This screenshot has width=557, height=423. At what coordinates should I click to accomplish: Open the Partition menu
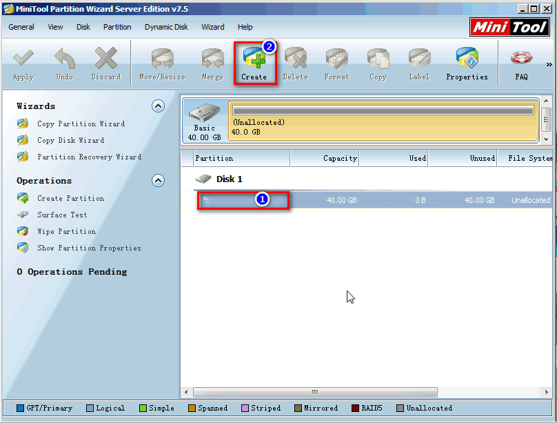point(117,27)
